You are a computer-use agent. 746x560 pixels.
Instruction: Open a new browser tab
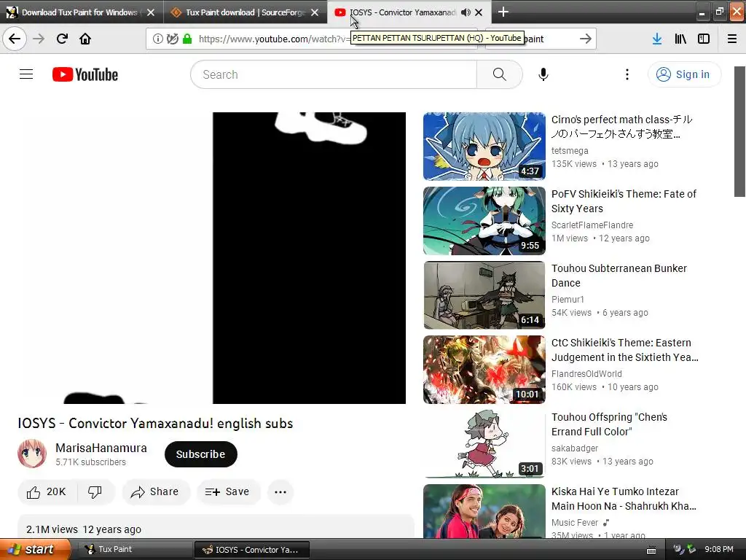(x=503, y=12)
